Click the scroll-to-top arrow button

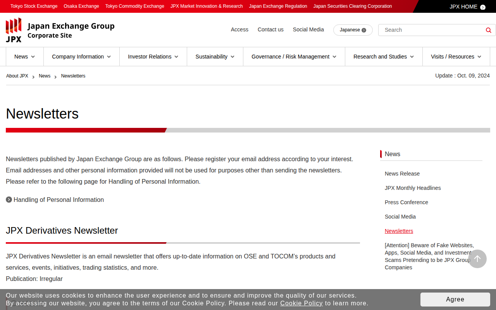pos(477,259)
